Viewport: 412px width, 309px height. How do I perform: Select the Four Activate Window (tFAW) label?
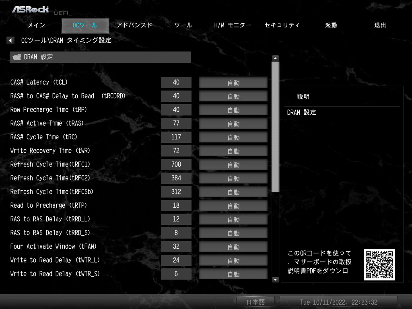pos(54,246)
